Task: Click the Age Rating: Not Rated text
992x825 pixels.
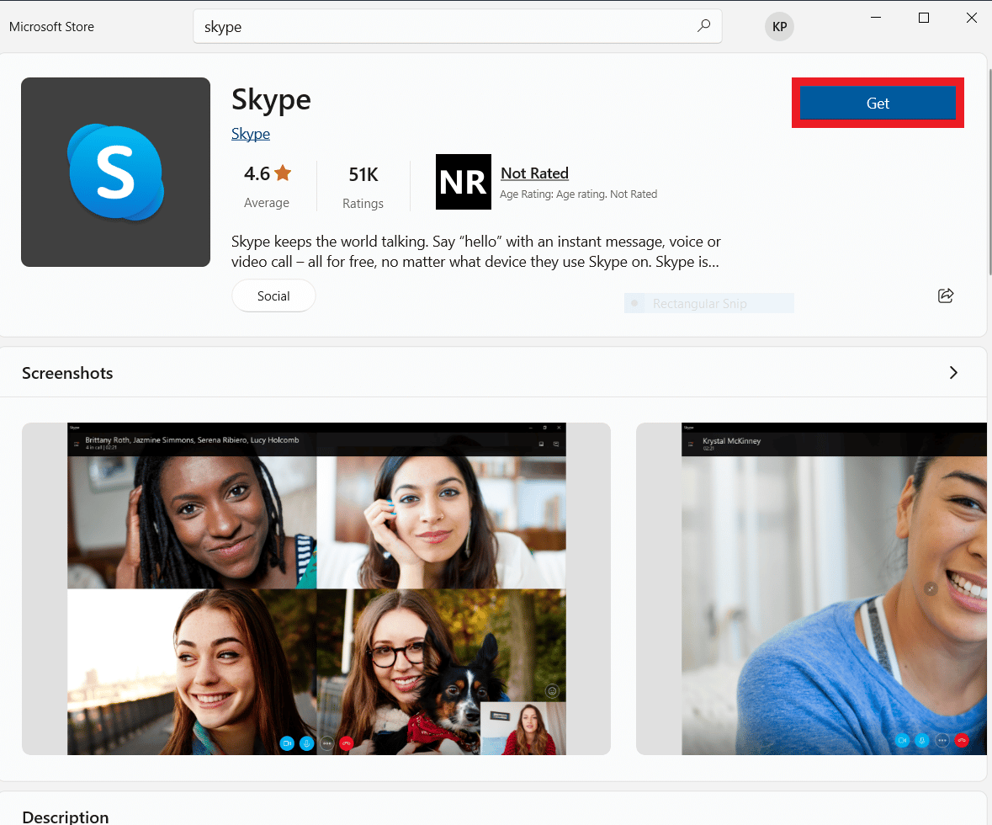Action: 578,194
